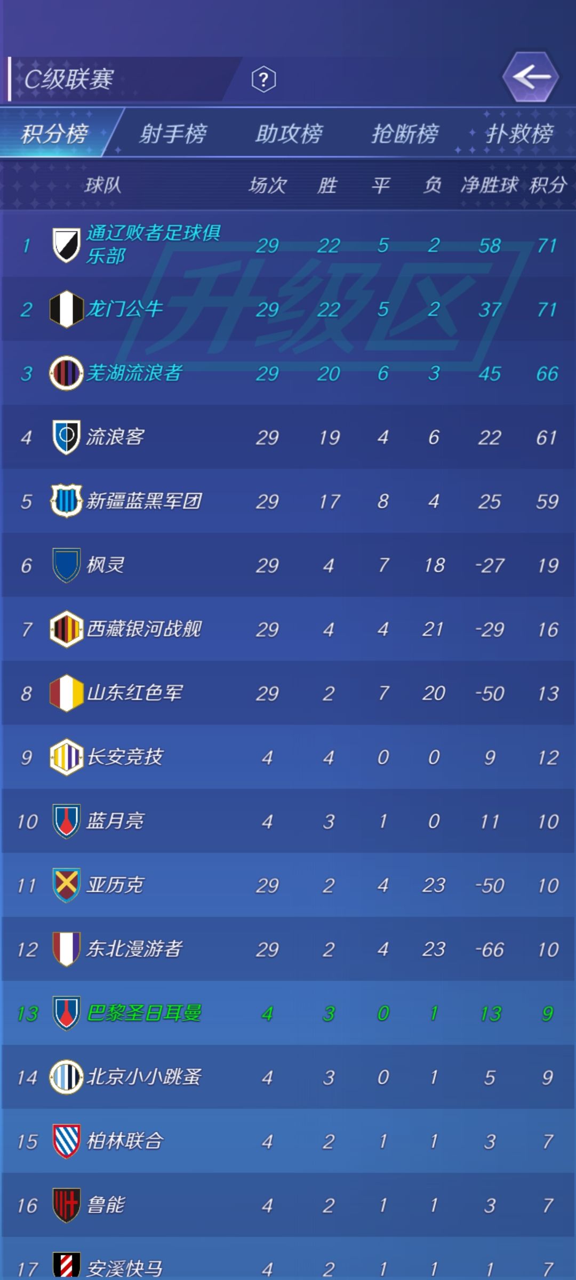The image size is (576, 1280).
Task: Tap 通辽败者足球俱乐部 black-and-white shield crest
Action: [x=67, y=245]
